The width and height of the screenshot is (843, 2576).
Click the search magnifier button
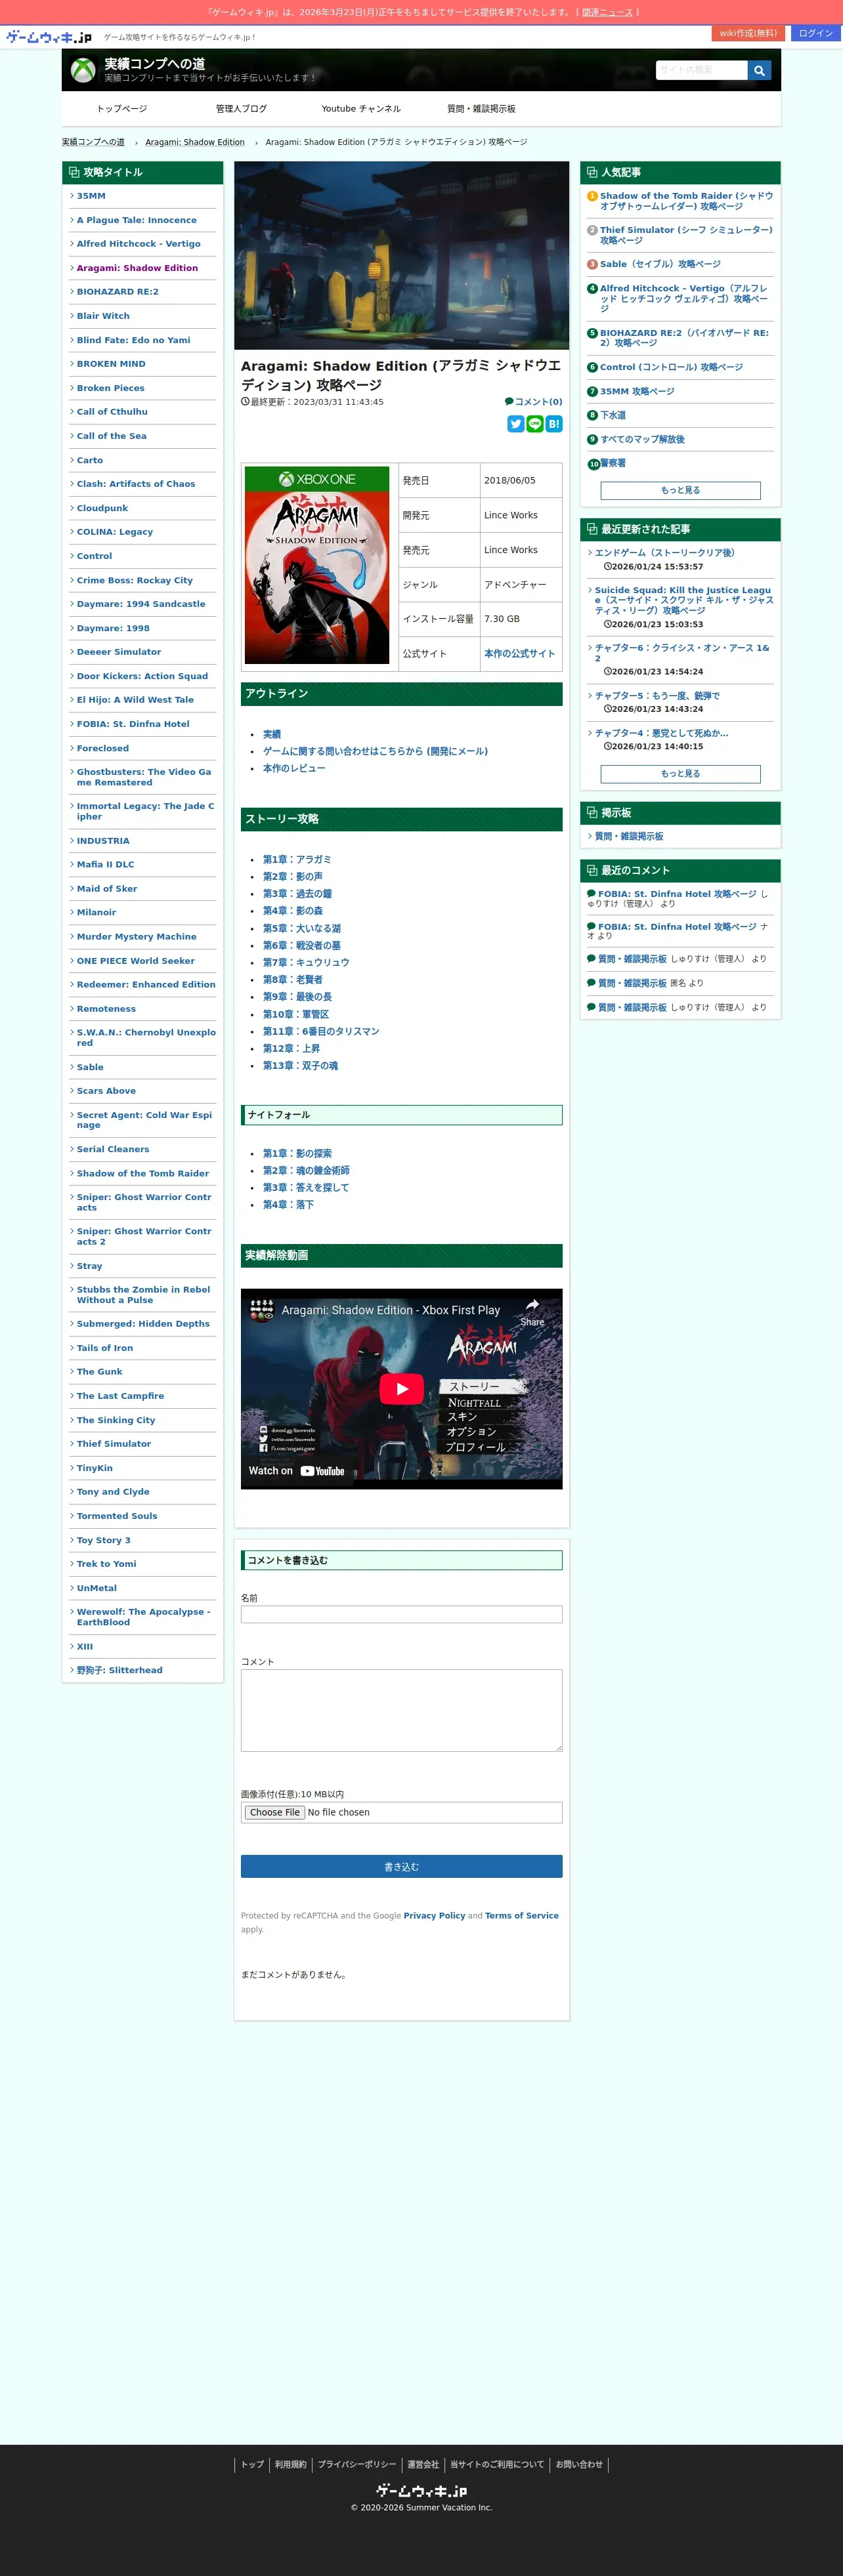tap(759, 70)
